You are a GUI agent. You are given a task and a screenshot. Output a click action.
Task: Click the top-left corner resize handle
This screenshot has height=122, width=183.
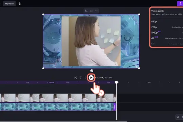43,14
